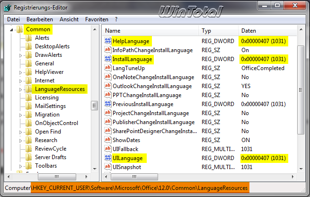This screenshot has width=310, height=197.
Task: Select the ShowDates value name
Action: [126, 140]
